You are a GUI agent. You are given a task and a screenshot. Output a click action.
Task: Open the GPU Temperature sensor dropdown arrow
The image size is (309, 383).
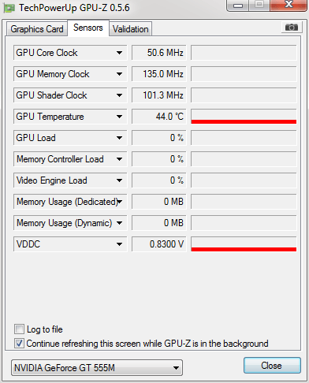pos(119,117)
